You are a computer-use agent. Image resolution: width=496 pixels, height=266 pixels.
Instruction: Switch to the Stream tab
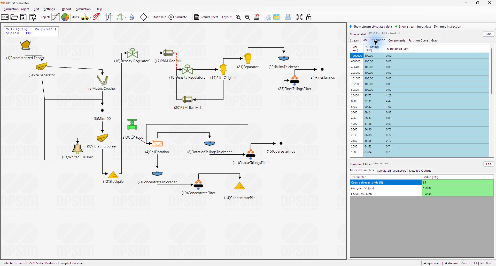354,40
